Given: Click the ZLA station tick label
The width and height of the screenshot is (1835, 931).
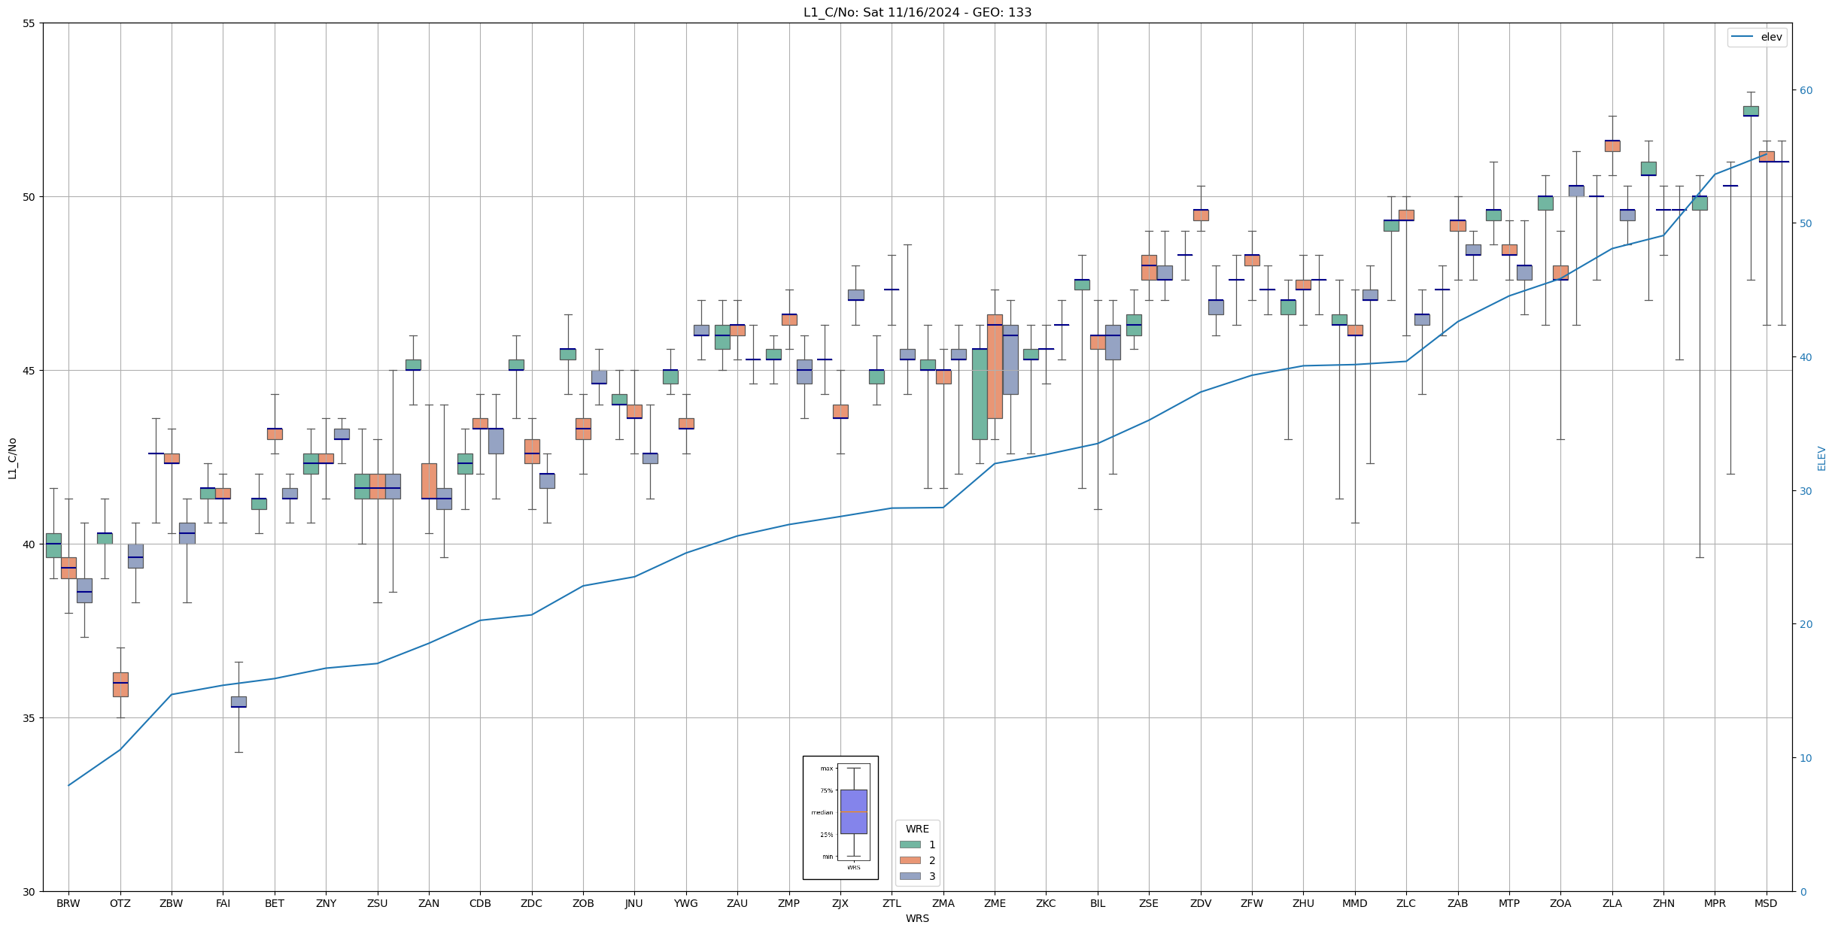Looking at the screenshot, I should click(1612, 903).
